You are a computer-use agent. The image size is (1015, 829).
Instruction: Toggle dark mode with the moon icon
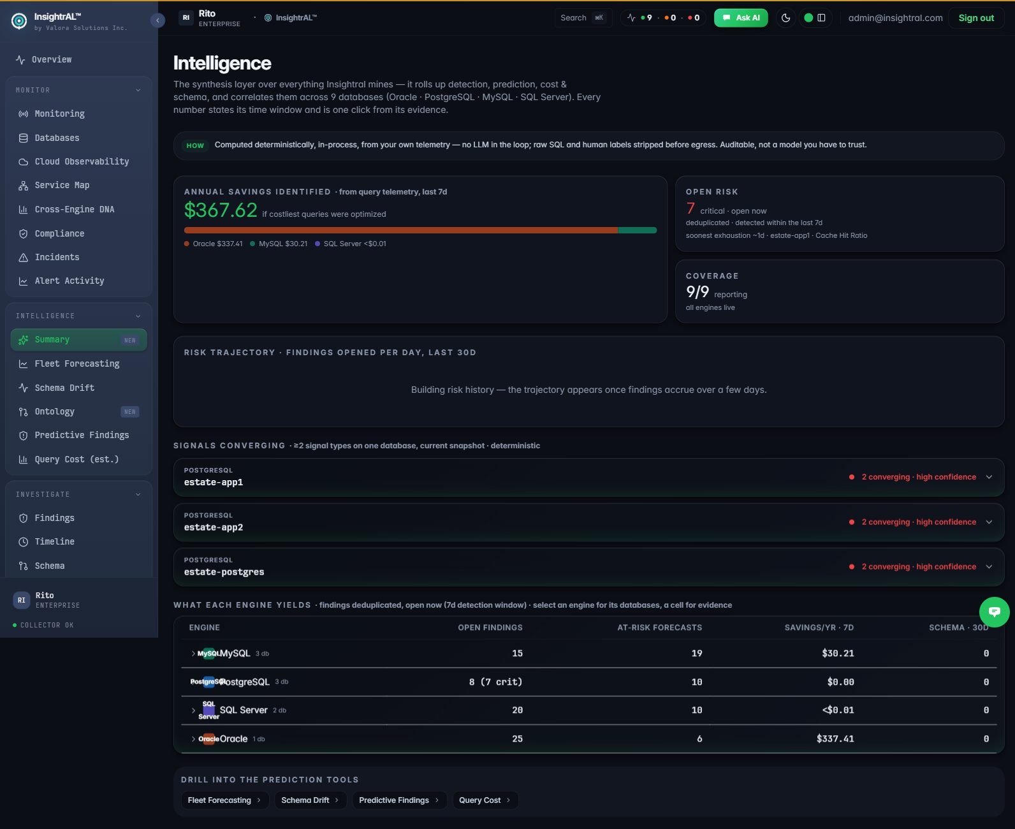[785, 18]
